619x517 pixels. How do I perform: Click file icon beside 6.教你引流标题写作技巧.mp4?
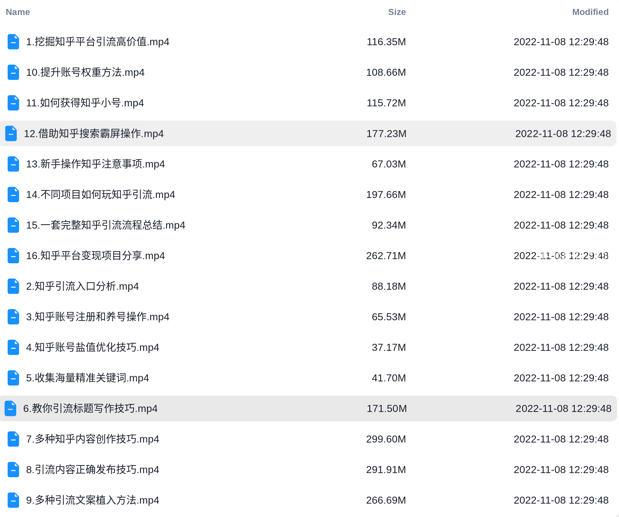(x=10, y=408)
